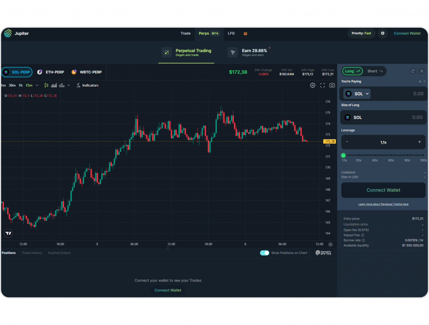The image size is (429, 325).
Task: Click the 24h Change -0.96% value
Action: pos(263,74)
